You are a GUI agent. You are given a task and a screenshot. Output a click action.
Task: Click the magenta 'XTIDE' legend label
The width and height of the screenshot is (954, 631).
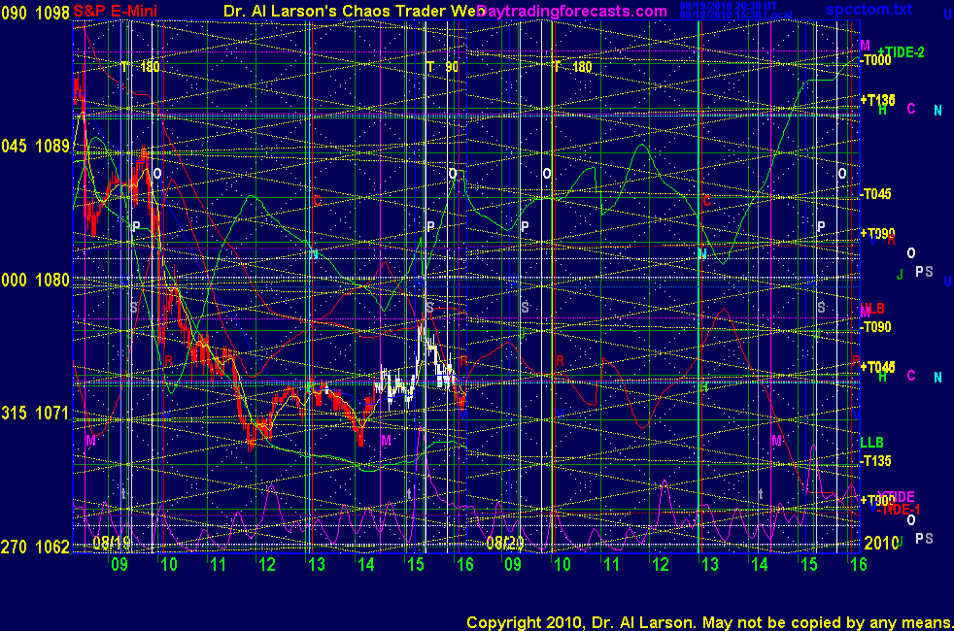tap(897, 497)
